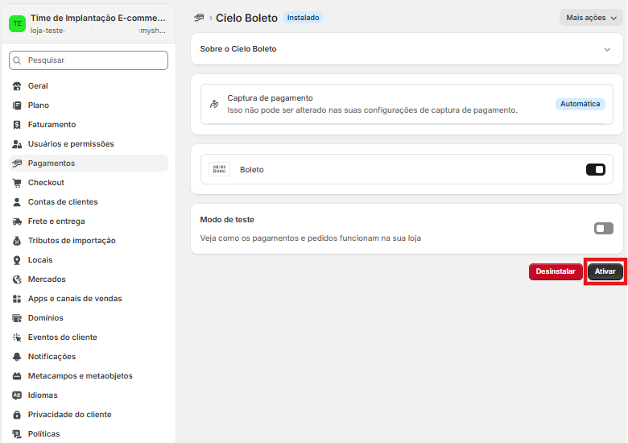Image resolution: width=628 pixels, height=443 pixels.
Task: Click the Ativar button
Action: (605, 271)
